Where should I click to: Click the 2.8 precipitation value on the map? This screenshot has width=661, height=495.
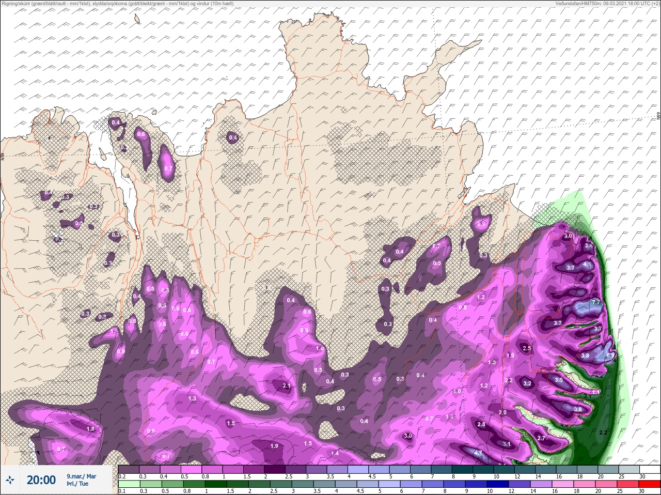(x=481, y=425)
